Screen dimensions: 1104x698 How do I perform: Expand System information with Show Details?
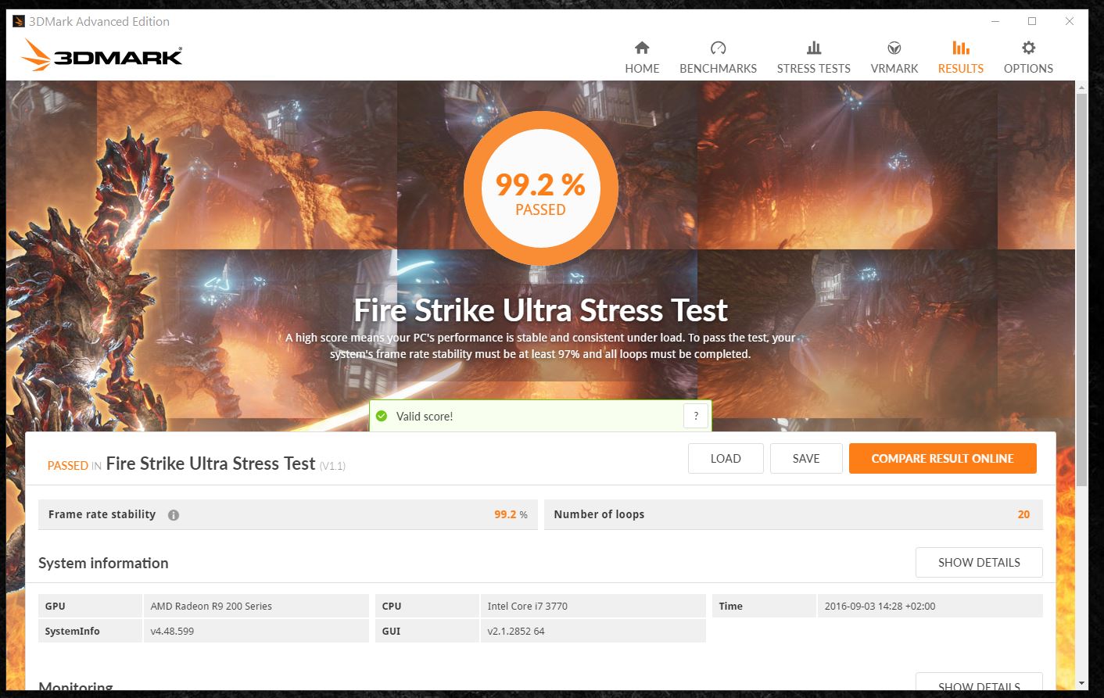[978, 562]
